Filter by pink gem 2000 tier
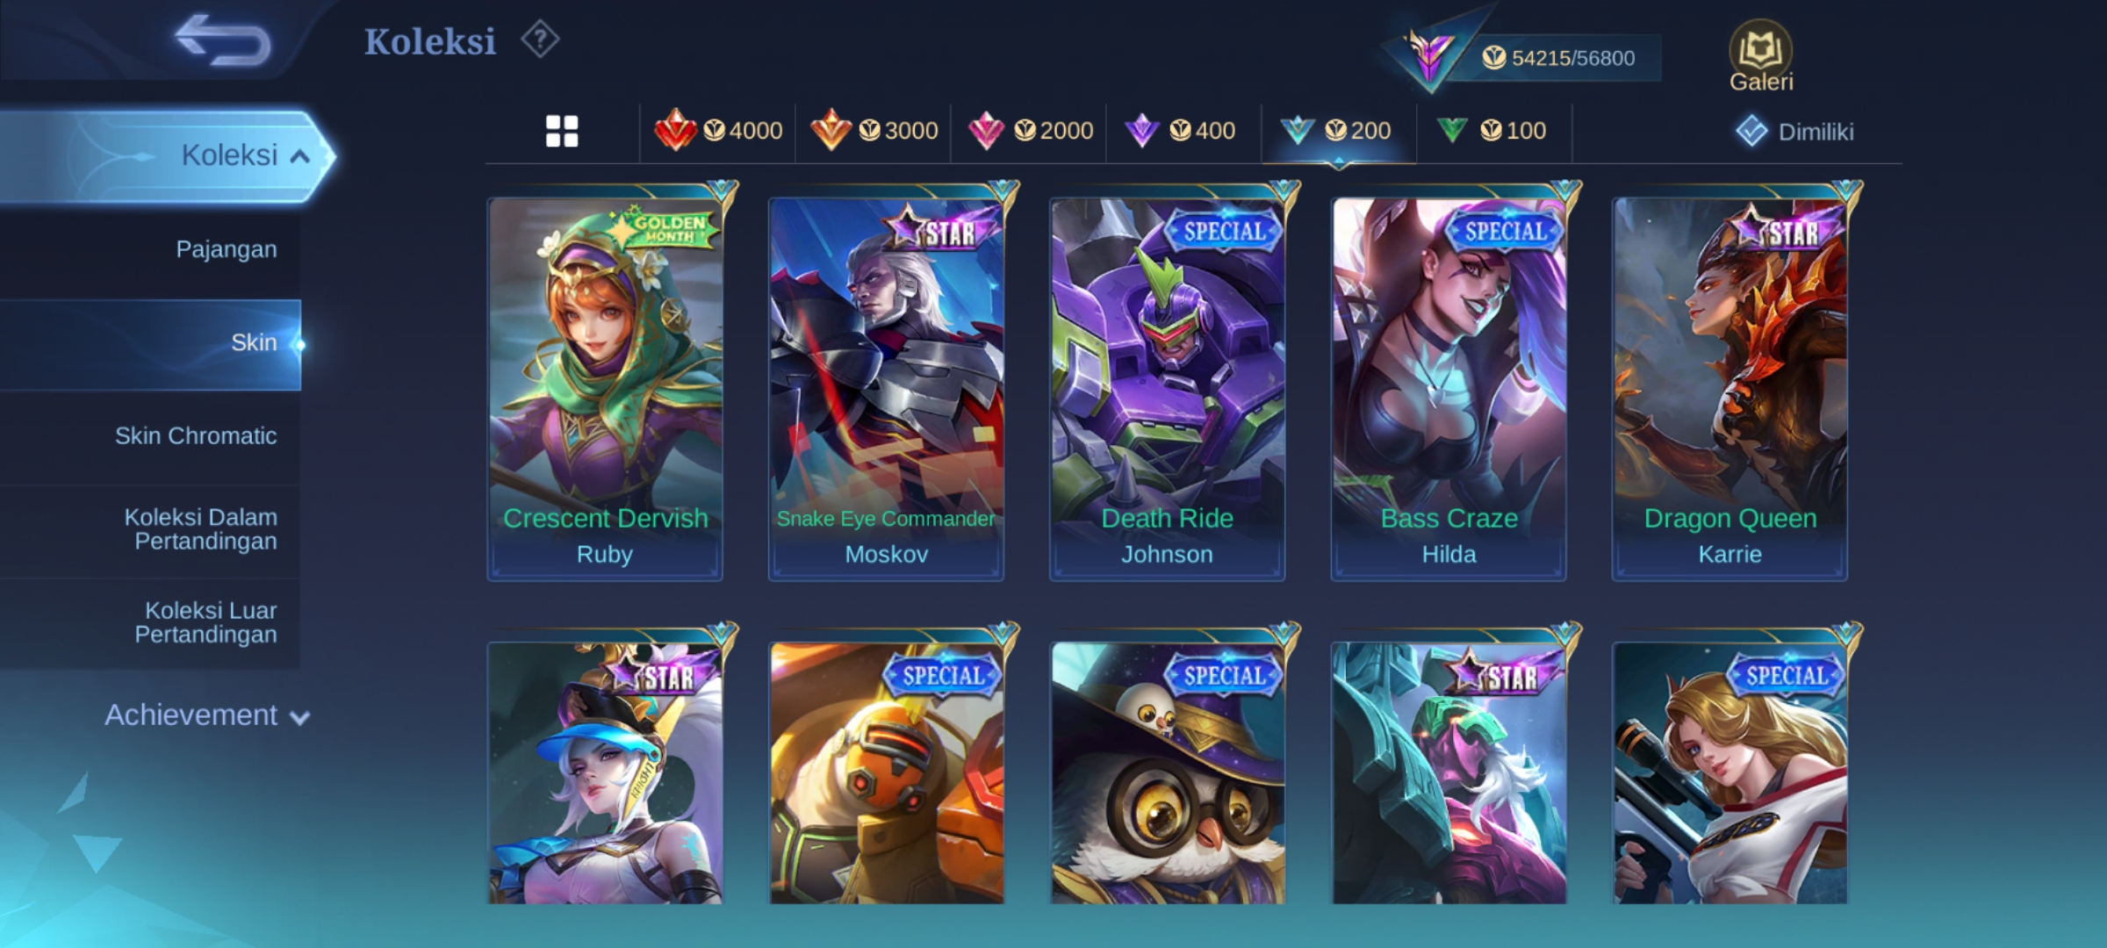Image resolution: width=2107 pixels, height=948 pixels. [1030, 131]
